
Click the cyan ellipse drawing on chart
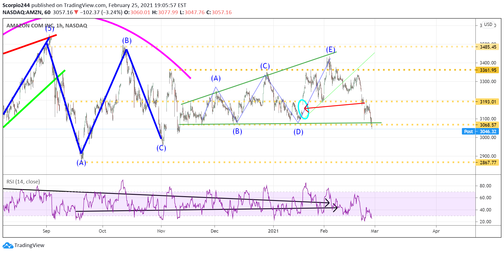pyautogui.click(x=303, y=109)
